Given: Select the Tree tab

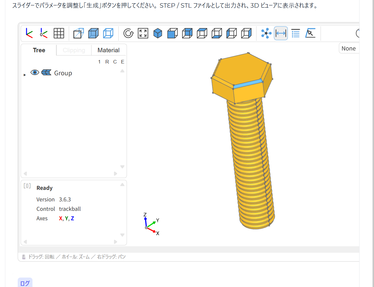Looking at the screenshot, I should click(39, 50).
